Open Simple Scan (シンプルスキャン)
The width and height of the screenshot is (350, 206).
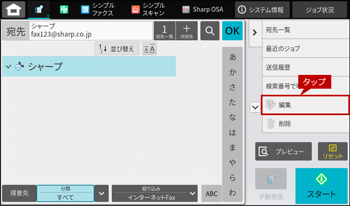point(149,9)
